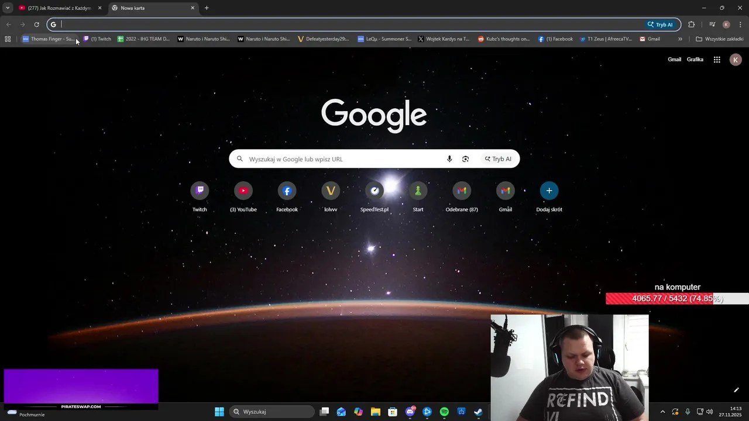Close the Jak Rozmawiać z Każdym tab
The height and width of the screenshot is (421, 749).
[x=99, y=8]
